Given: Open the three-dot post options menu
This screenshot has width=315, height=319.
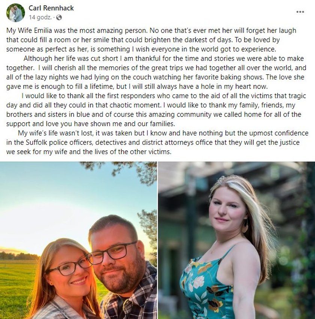Looking at the screenshot, I should click(300, 12).
